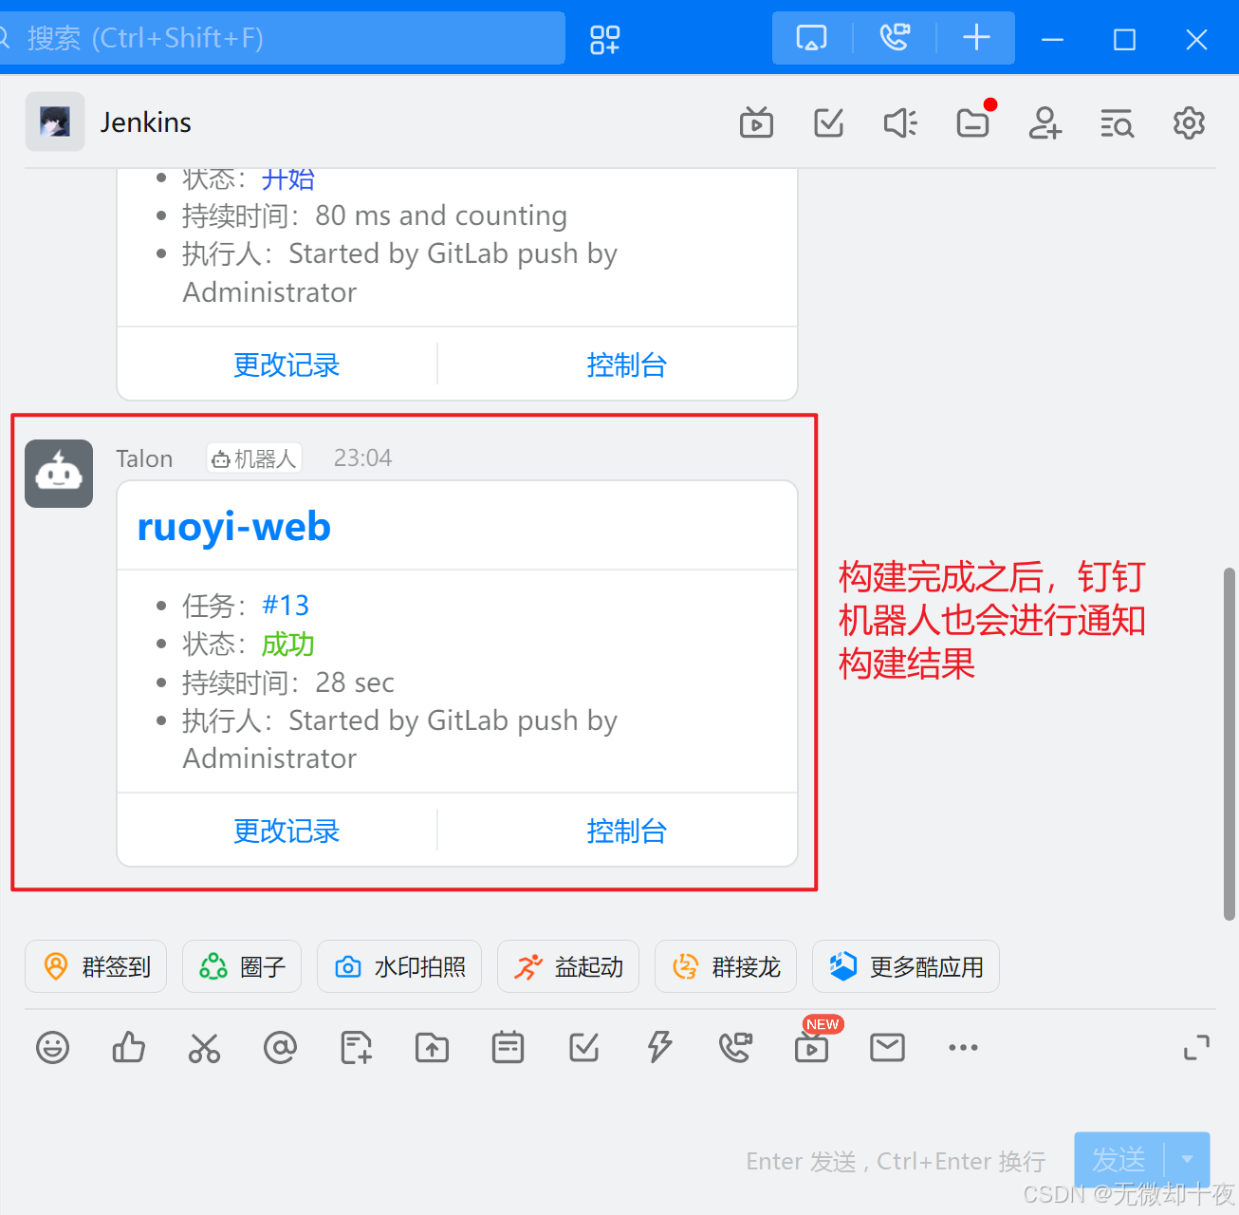Image resolution: width=1239 pixels, height=1215 pixels.
Task: Click the screen cast icon in title bar
Action: tap(811, 38)
